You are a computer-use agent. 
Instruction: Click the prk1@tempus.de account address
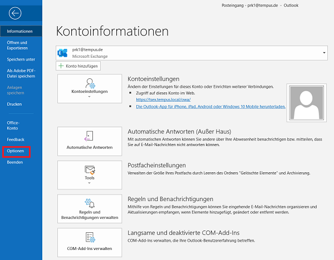coord(87,50)
